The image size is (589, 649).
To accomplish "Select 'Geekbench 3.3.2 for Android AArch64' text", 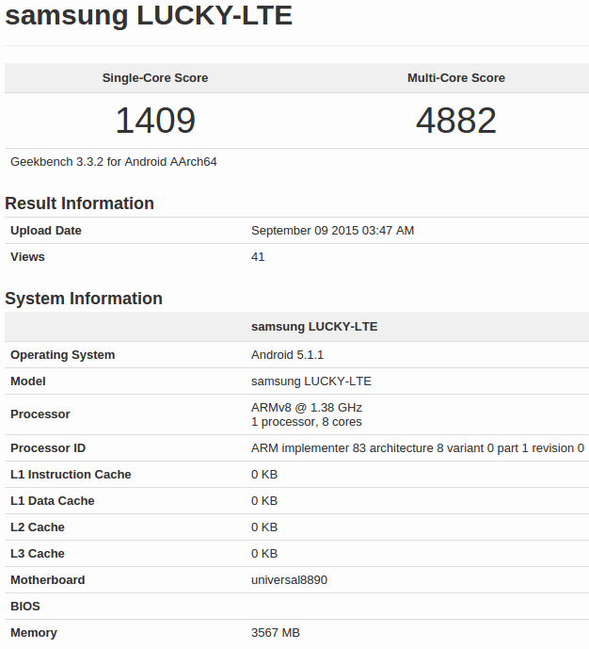I will tap(113, 162).
